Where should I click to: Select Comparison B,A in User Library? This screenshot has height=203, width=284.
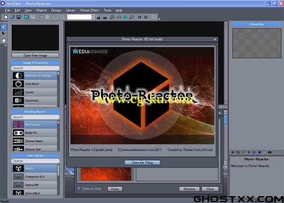point(34,177)
